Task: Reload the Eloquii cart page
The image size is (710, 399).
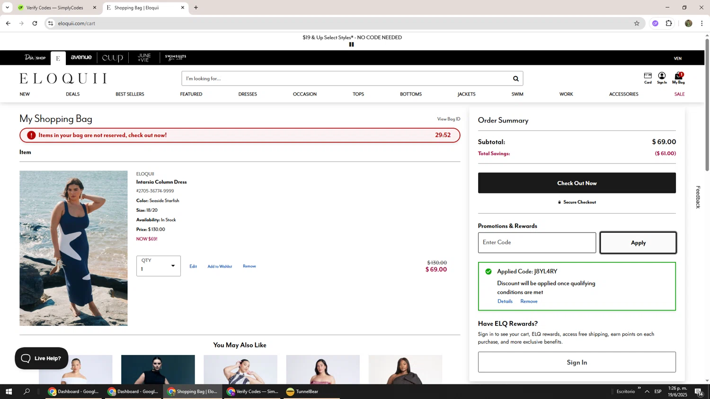Action: [35, 23]
